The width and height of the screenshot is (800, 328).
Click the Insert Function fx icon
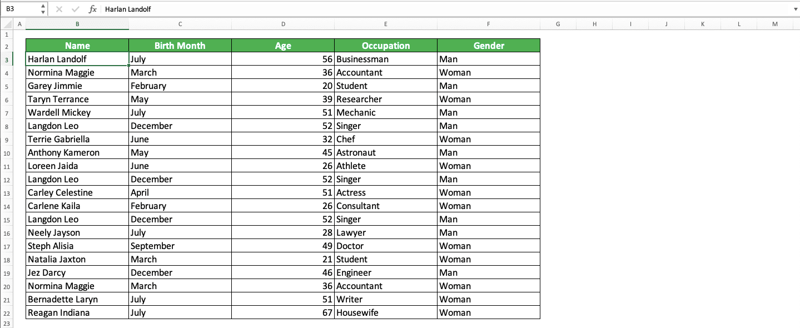coord(93,9)
